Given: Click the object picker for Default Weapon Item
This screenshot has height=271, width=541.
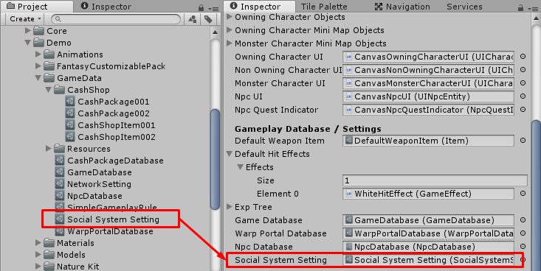Looking at the screenshot, I should 523,141.
